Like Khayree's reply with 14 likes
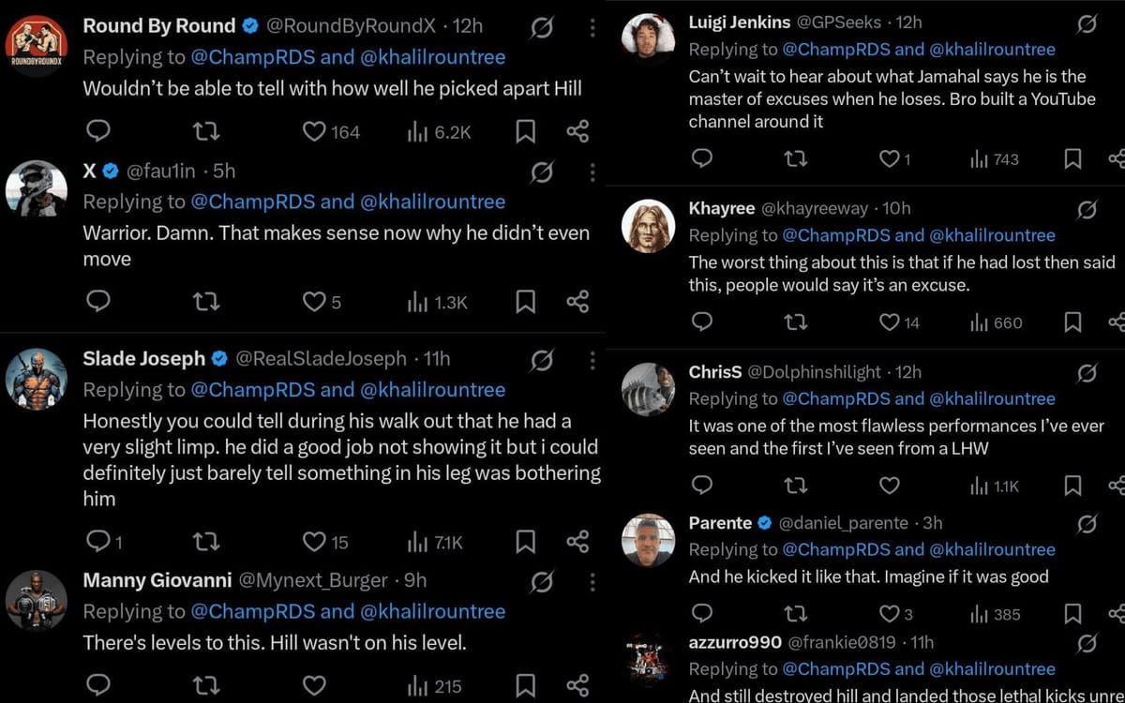Image resolution: width=1125 pixels, height=703 pixels. pyautogui.click(x=889, y=322)
